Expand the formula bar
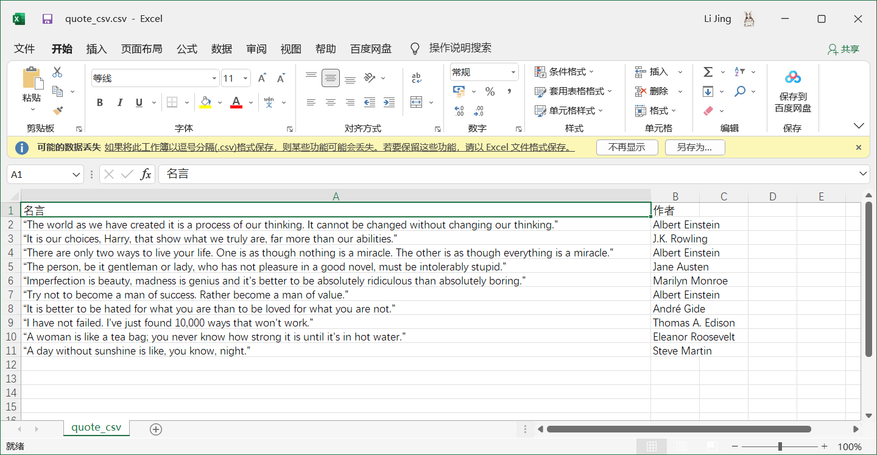 tap(863, 174)
